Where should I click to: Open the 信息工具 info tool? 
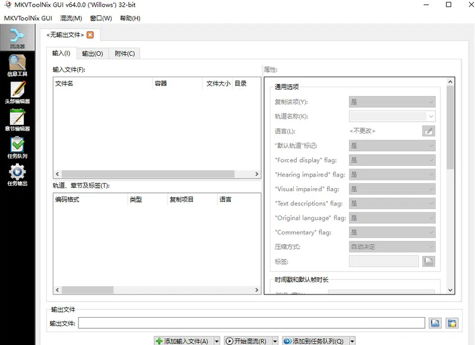(17, 65)
